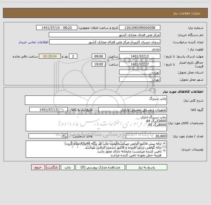Screen dimensions: 211x205
Task: Click response deadline date 1401/07/12
Action: pyautogui.click(x=140, y=56)
